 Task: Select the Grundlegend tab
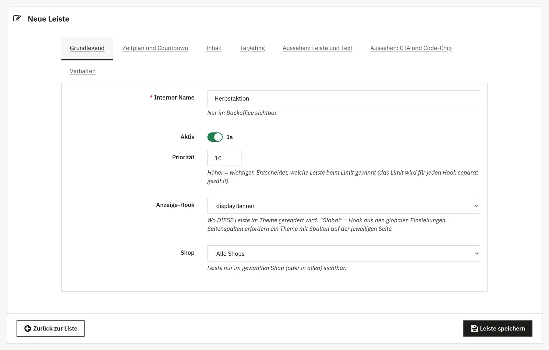(87, 48)
